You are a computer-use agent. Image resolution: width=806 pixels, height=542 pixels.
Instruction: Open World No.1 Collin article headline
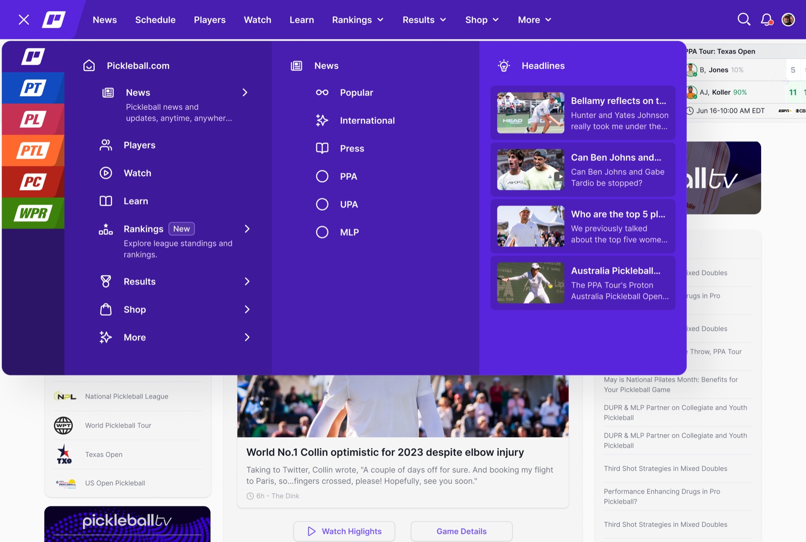(385, 452)
